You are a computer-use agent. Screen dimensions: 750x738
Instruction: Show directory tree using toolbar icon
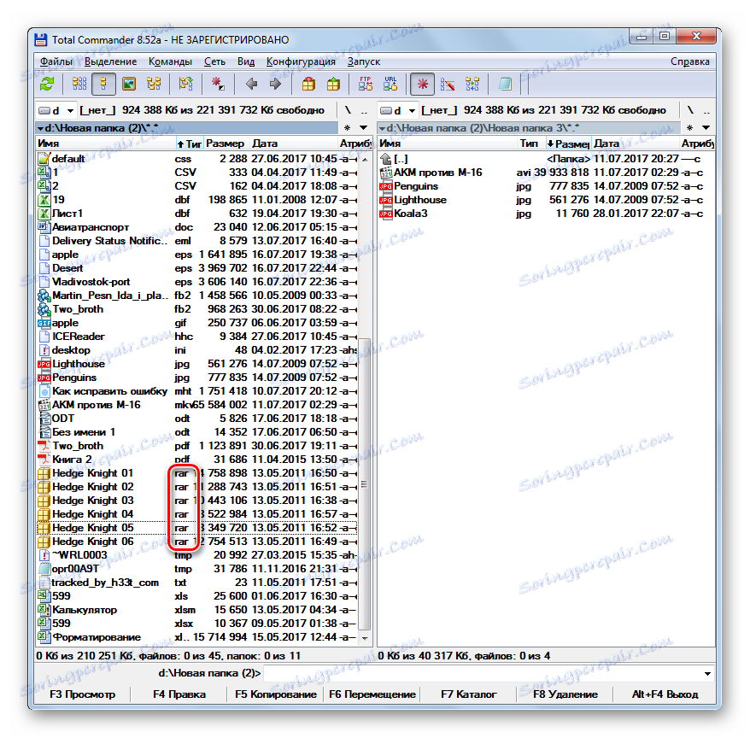(x=154, y=85)
